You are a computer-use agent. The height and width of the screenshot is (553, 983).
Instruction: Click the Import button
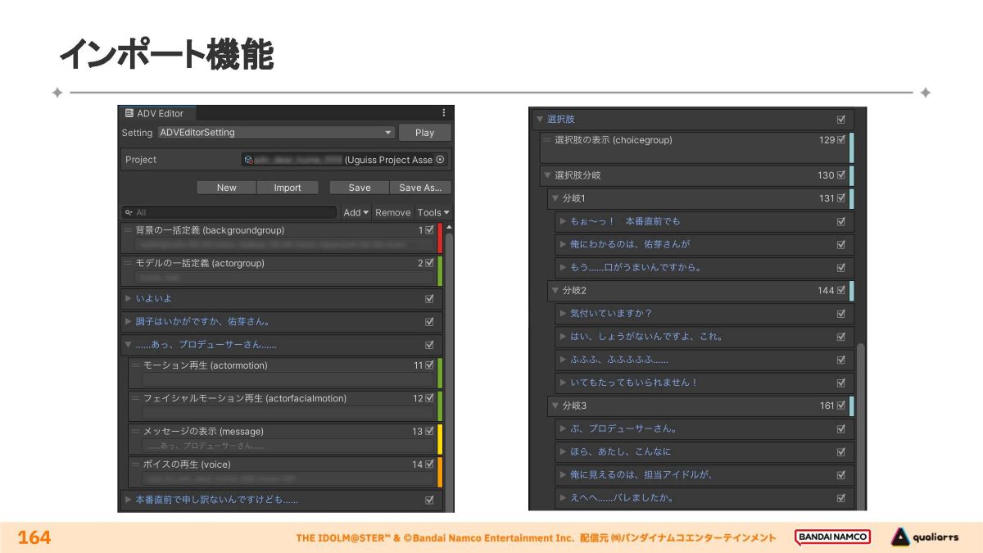pyautogui.click(x=288, y=188)
